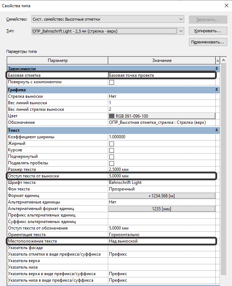Screen dimensions: 232x286
Task: Click the Местоположение текста value cell
Action: pos(162,241)
